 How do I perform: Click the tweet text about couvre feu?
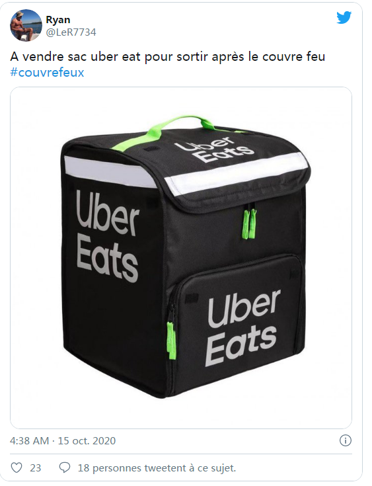point(168,57)
